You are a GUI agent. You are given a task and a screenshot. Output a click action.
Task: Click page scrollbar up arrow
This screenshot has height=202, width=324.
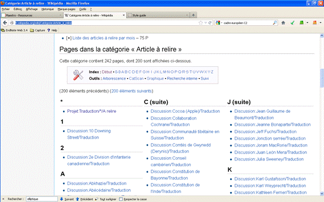pos(322,36)
